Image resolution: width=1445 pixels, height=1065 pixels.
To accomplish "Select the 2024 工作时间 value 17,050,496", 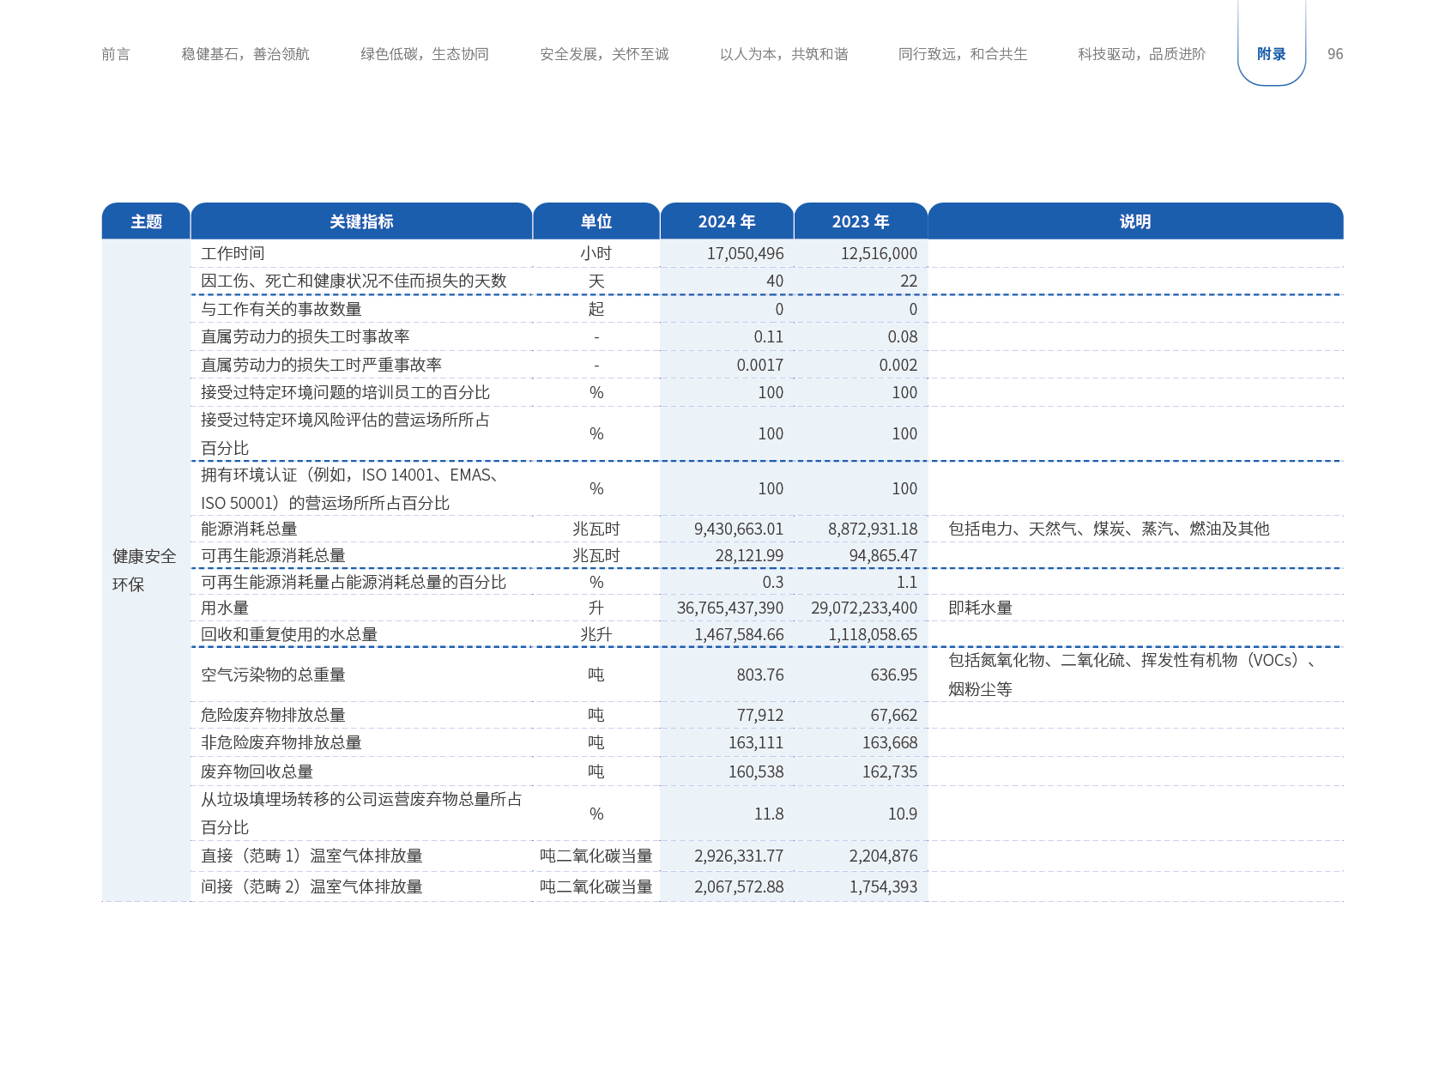I will point(745,253).
